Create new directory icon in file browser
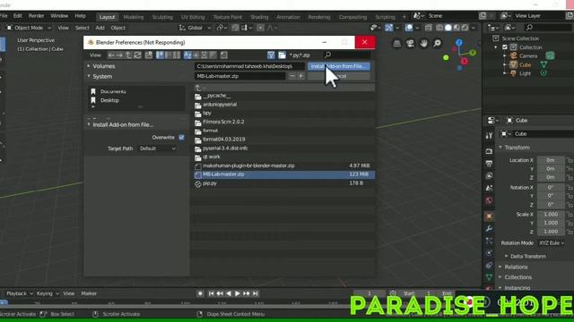Screen dimensions: 574x322 point(149,55)
